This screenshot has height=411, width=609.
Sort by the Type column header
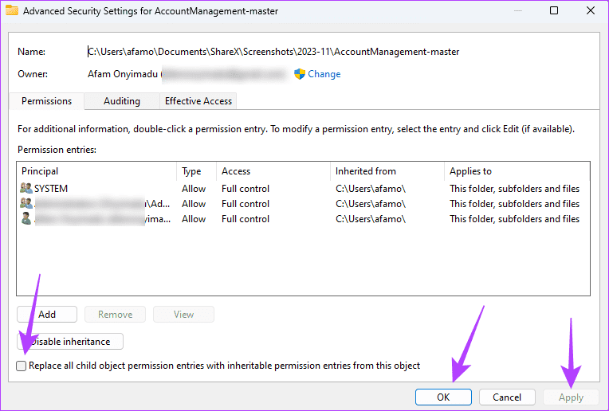click(x=197, y=171)
